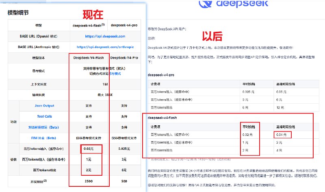This screenshot has width=325, height=192.
Task: Click the 2500 concurrency limit value
Action: (89, 181)
